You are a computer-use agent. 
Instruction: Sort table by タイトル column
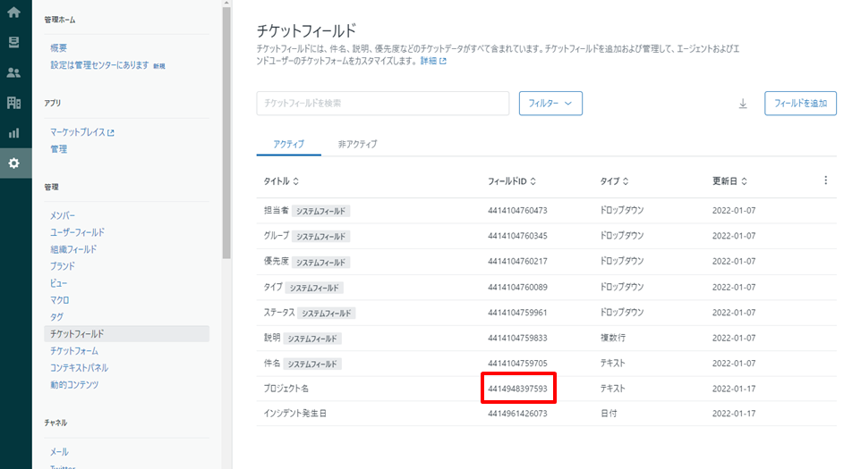[x=281, y=181]
